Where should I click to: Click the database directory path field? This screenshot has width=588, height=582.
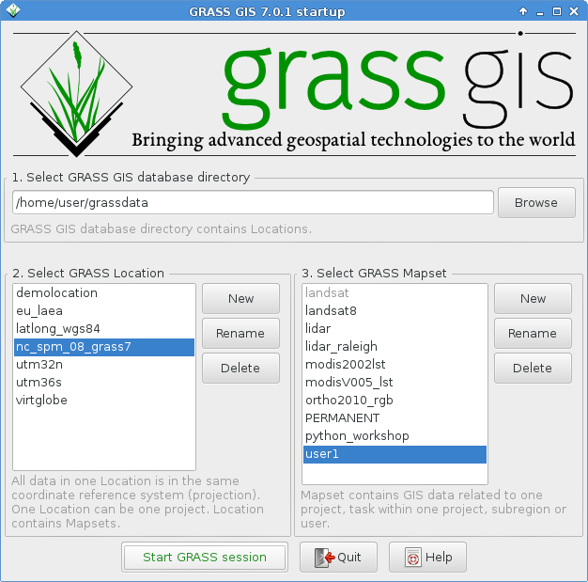coord(253,202)
